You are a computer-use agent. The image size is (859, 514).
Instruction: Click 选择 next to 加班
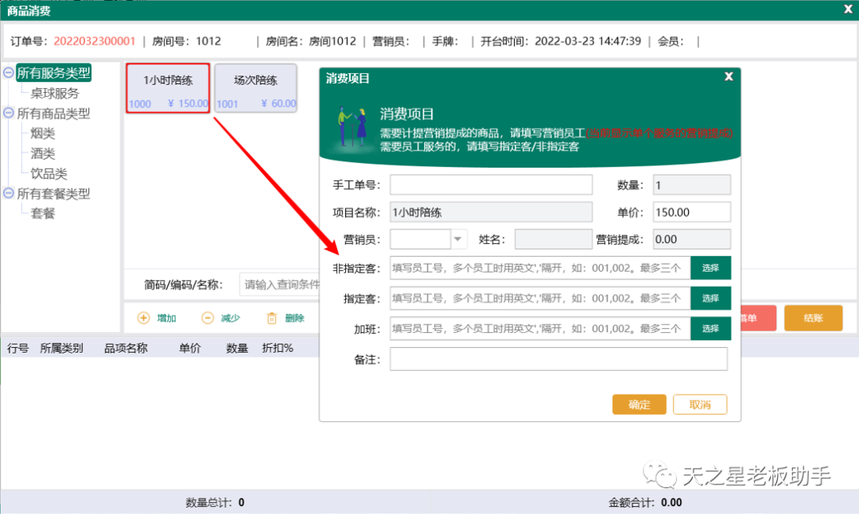click(710, 328)
